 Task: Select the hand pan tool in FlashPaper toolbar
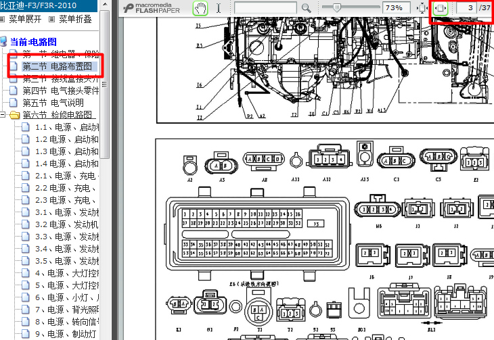coord(200,8)
